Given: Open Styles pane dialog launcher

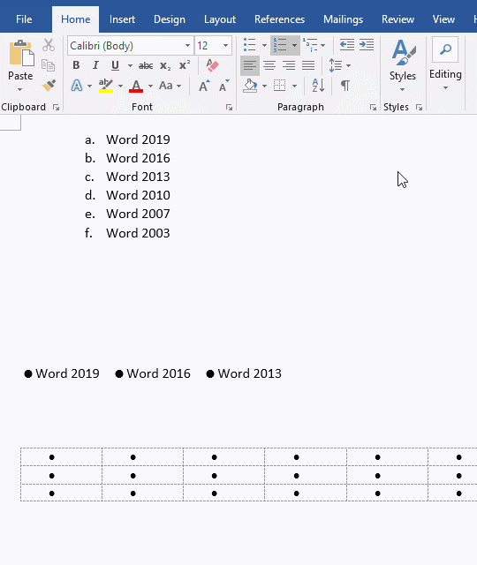Looking at the screenshot, I should click(x=419, y=107).
